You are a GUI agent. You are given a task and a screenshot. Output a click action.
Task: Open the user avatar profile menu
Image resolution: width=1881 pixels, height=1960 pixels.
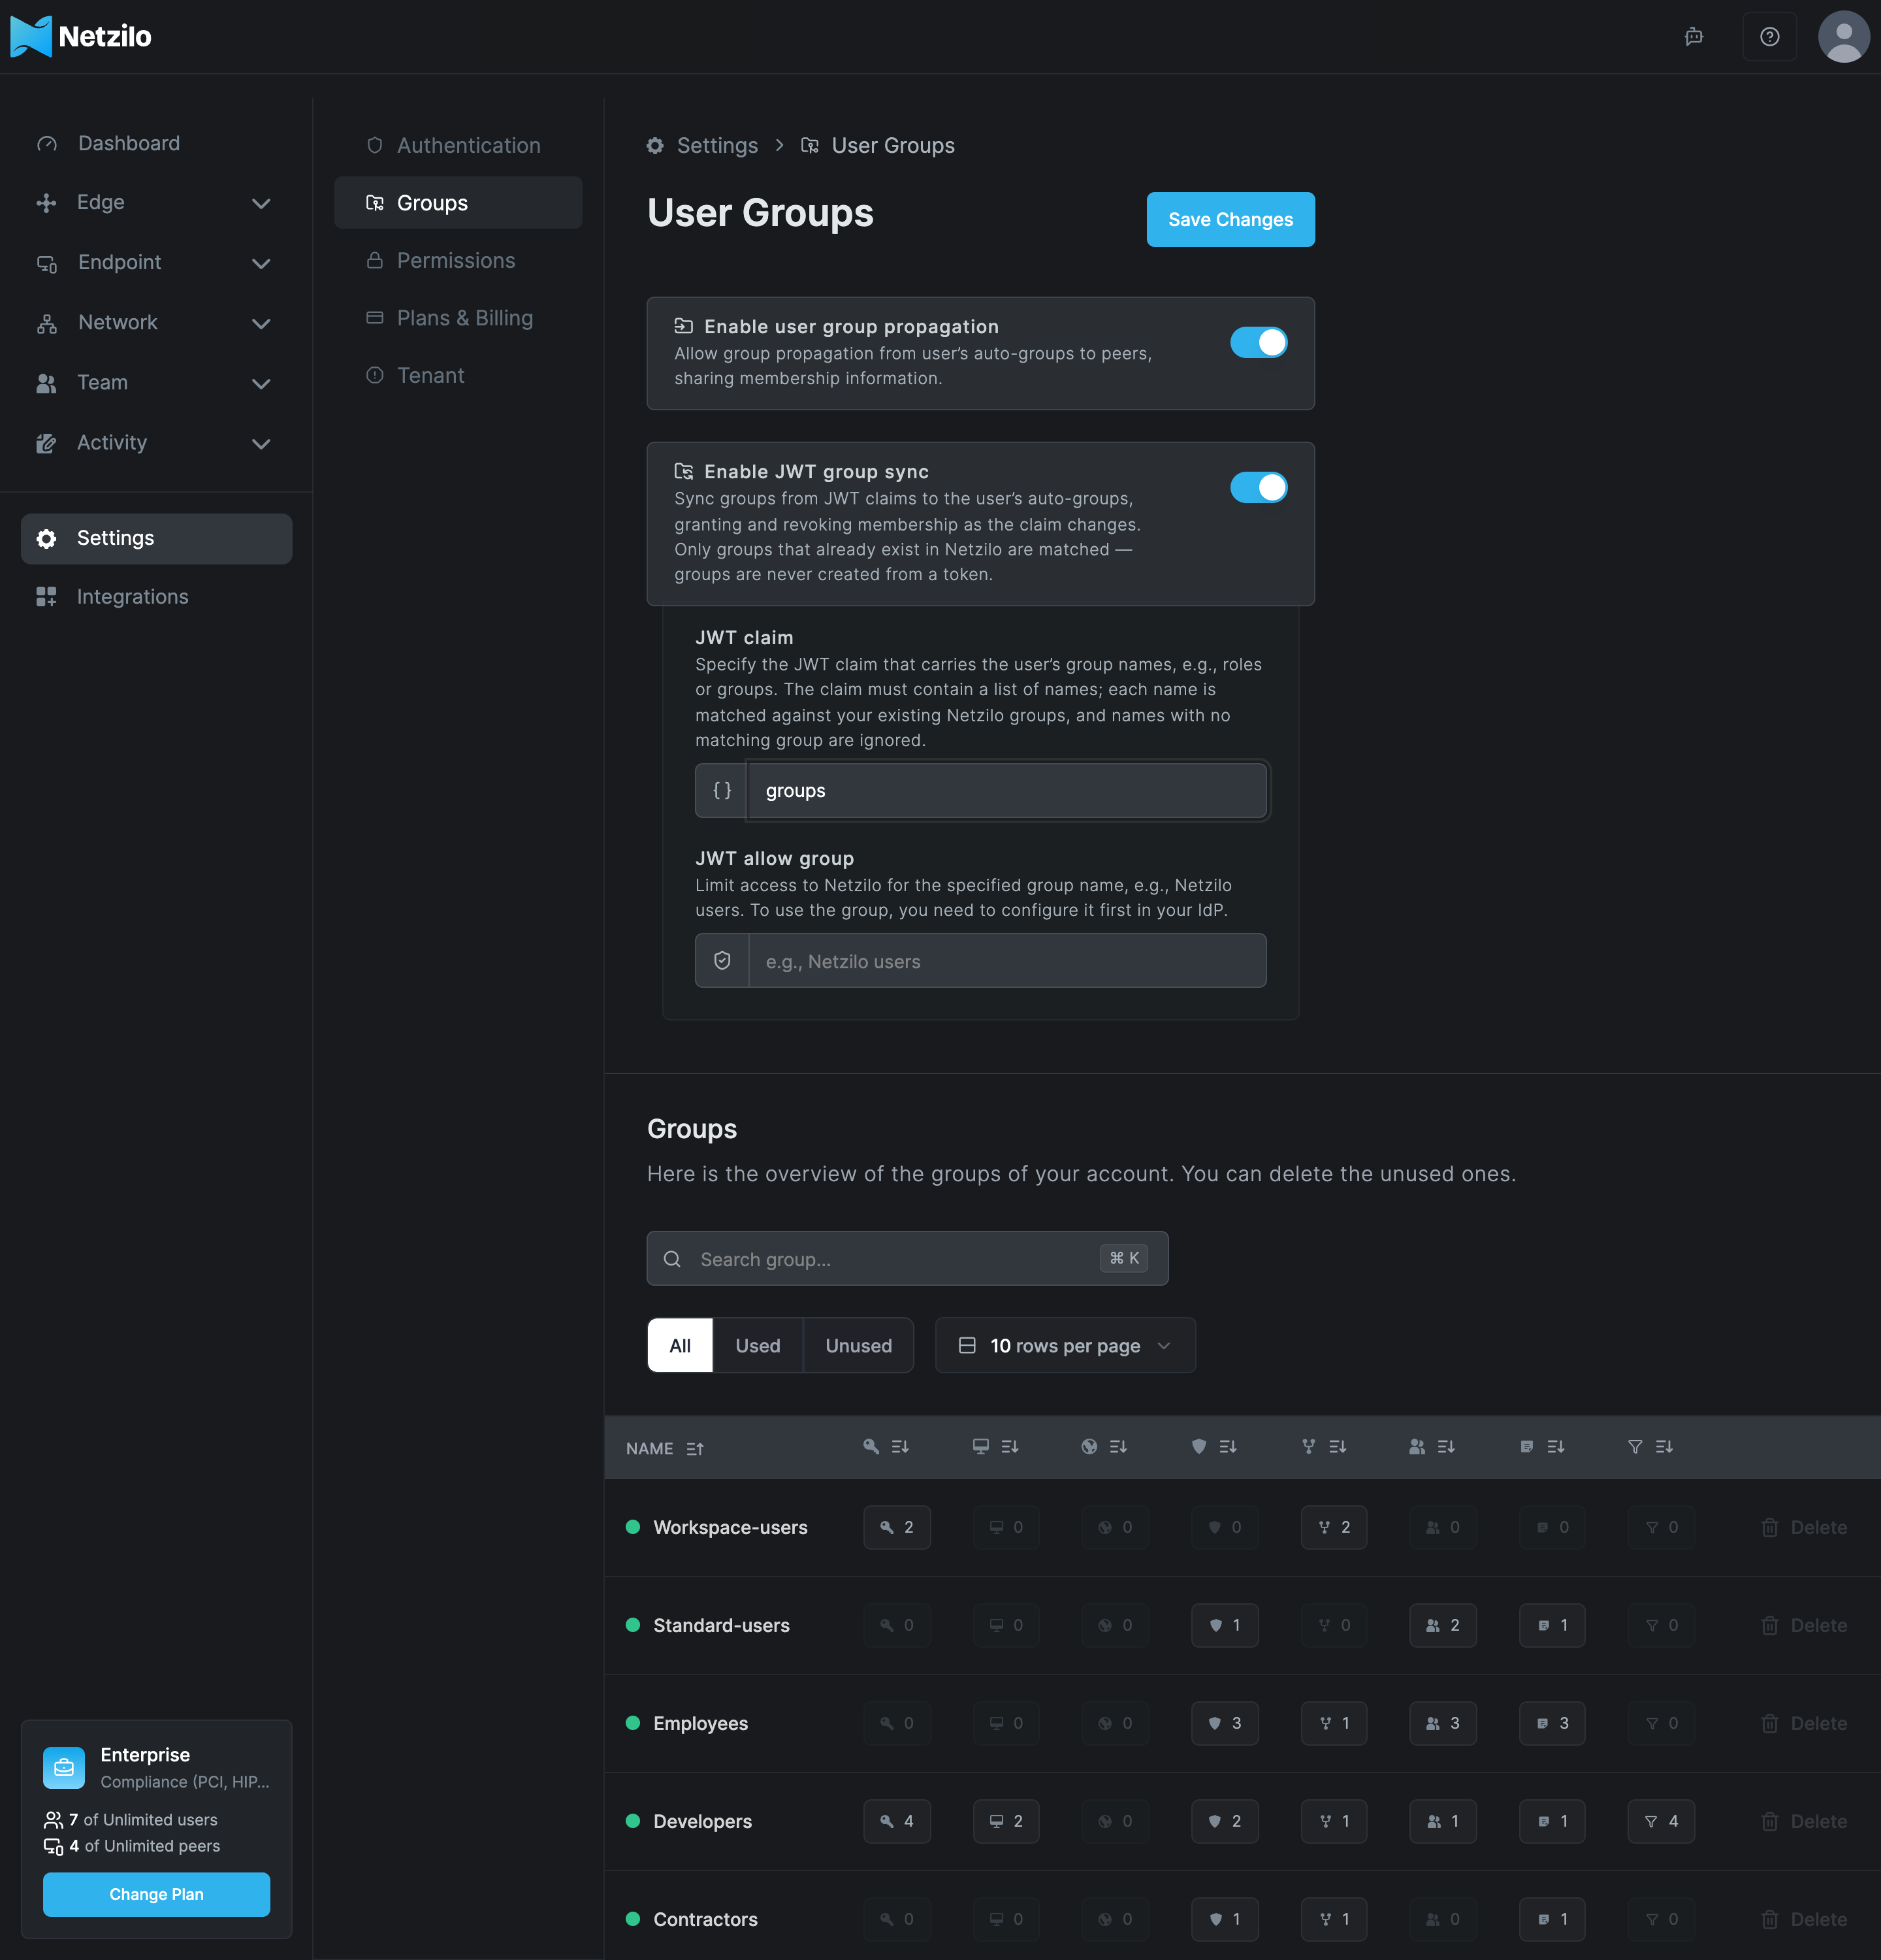[x=1843, y=37]
